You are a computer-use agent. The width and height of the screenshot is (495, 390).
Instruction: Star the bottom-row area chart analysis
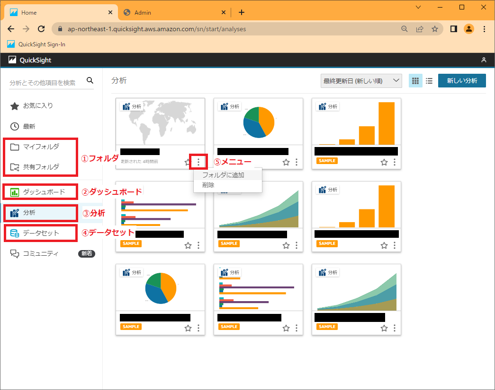pyautogui.click(x=384, y=328)
